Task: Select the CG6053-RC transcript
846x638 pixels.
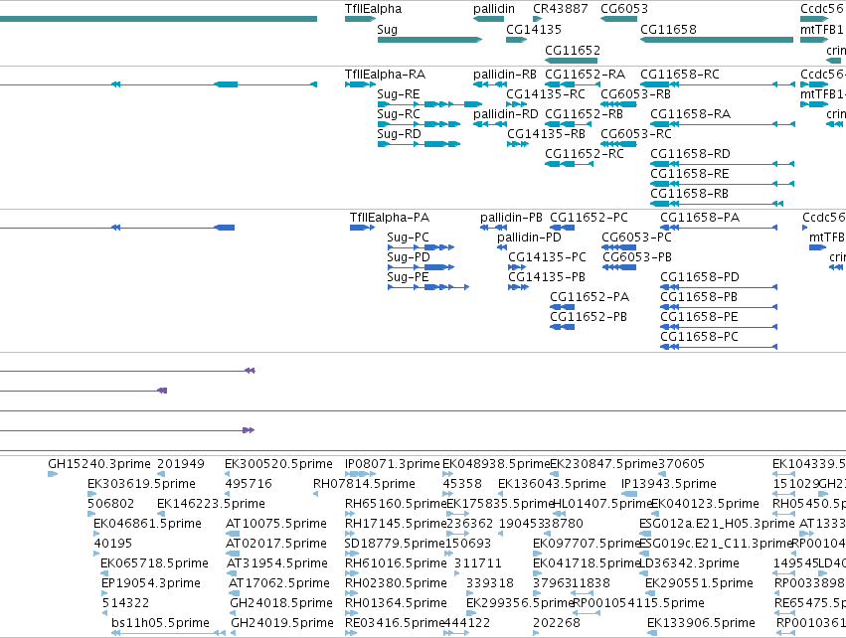Action: pyautogui.click(x=618, y=144)
